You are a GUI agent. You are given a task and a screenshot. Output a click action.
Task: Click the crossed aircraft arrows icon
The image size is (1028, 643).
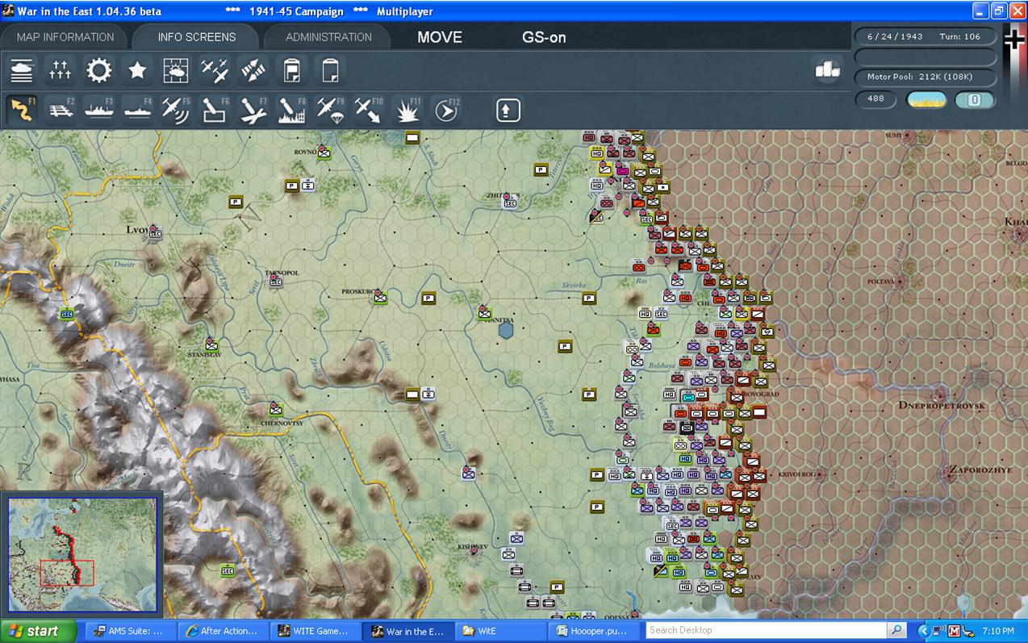pyautogui.click(x=253, y=71)
